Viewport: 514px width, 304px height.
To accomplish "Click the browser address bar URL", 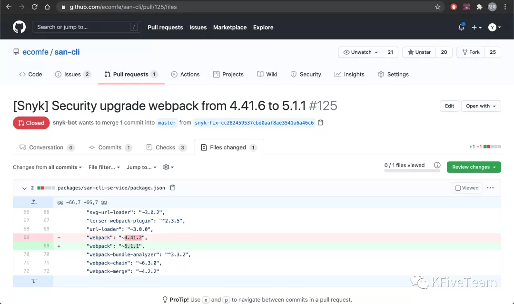I will (x=123, y=7).
